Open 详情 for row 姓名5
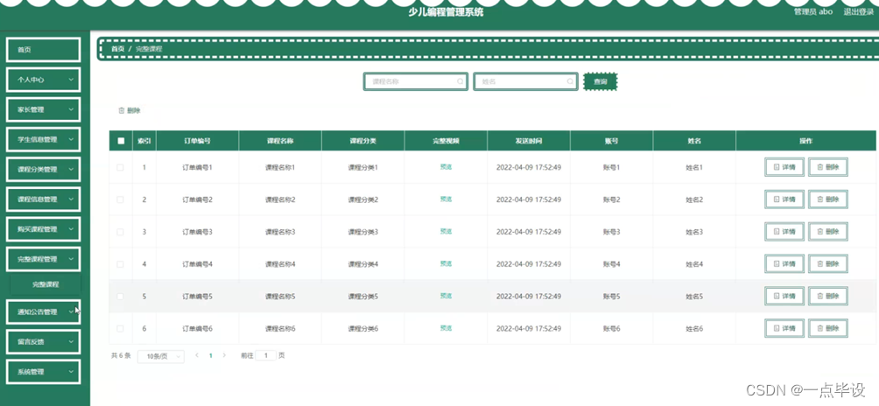Viewport: 879px width, 406px height. pyautogui.click(x=784, y=297)
